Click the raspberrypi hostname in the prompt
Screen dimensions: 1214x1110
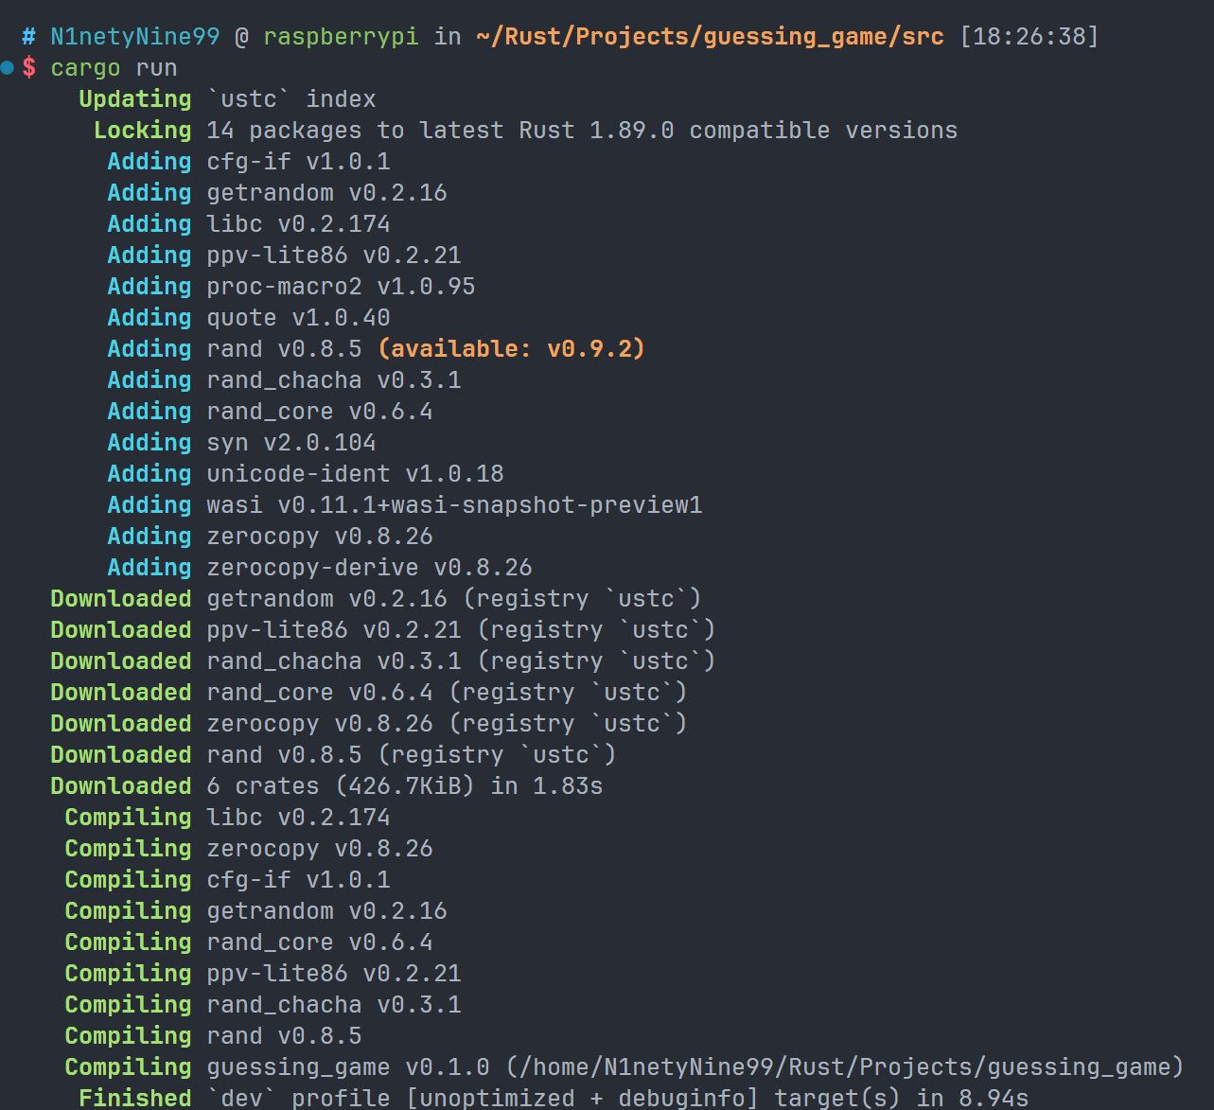[x=340, y=37]
